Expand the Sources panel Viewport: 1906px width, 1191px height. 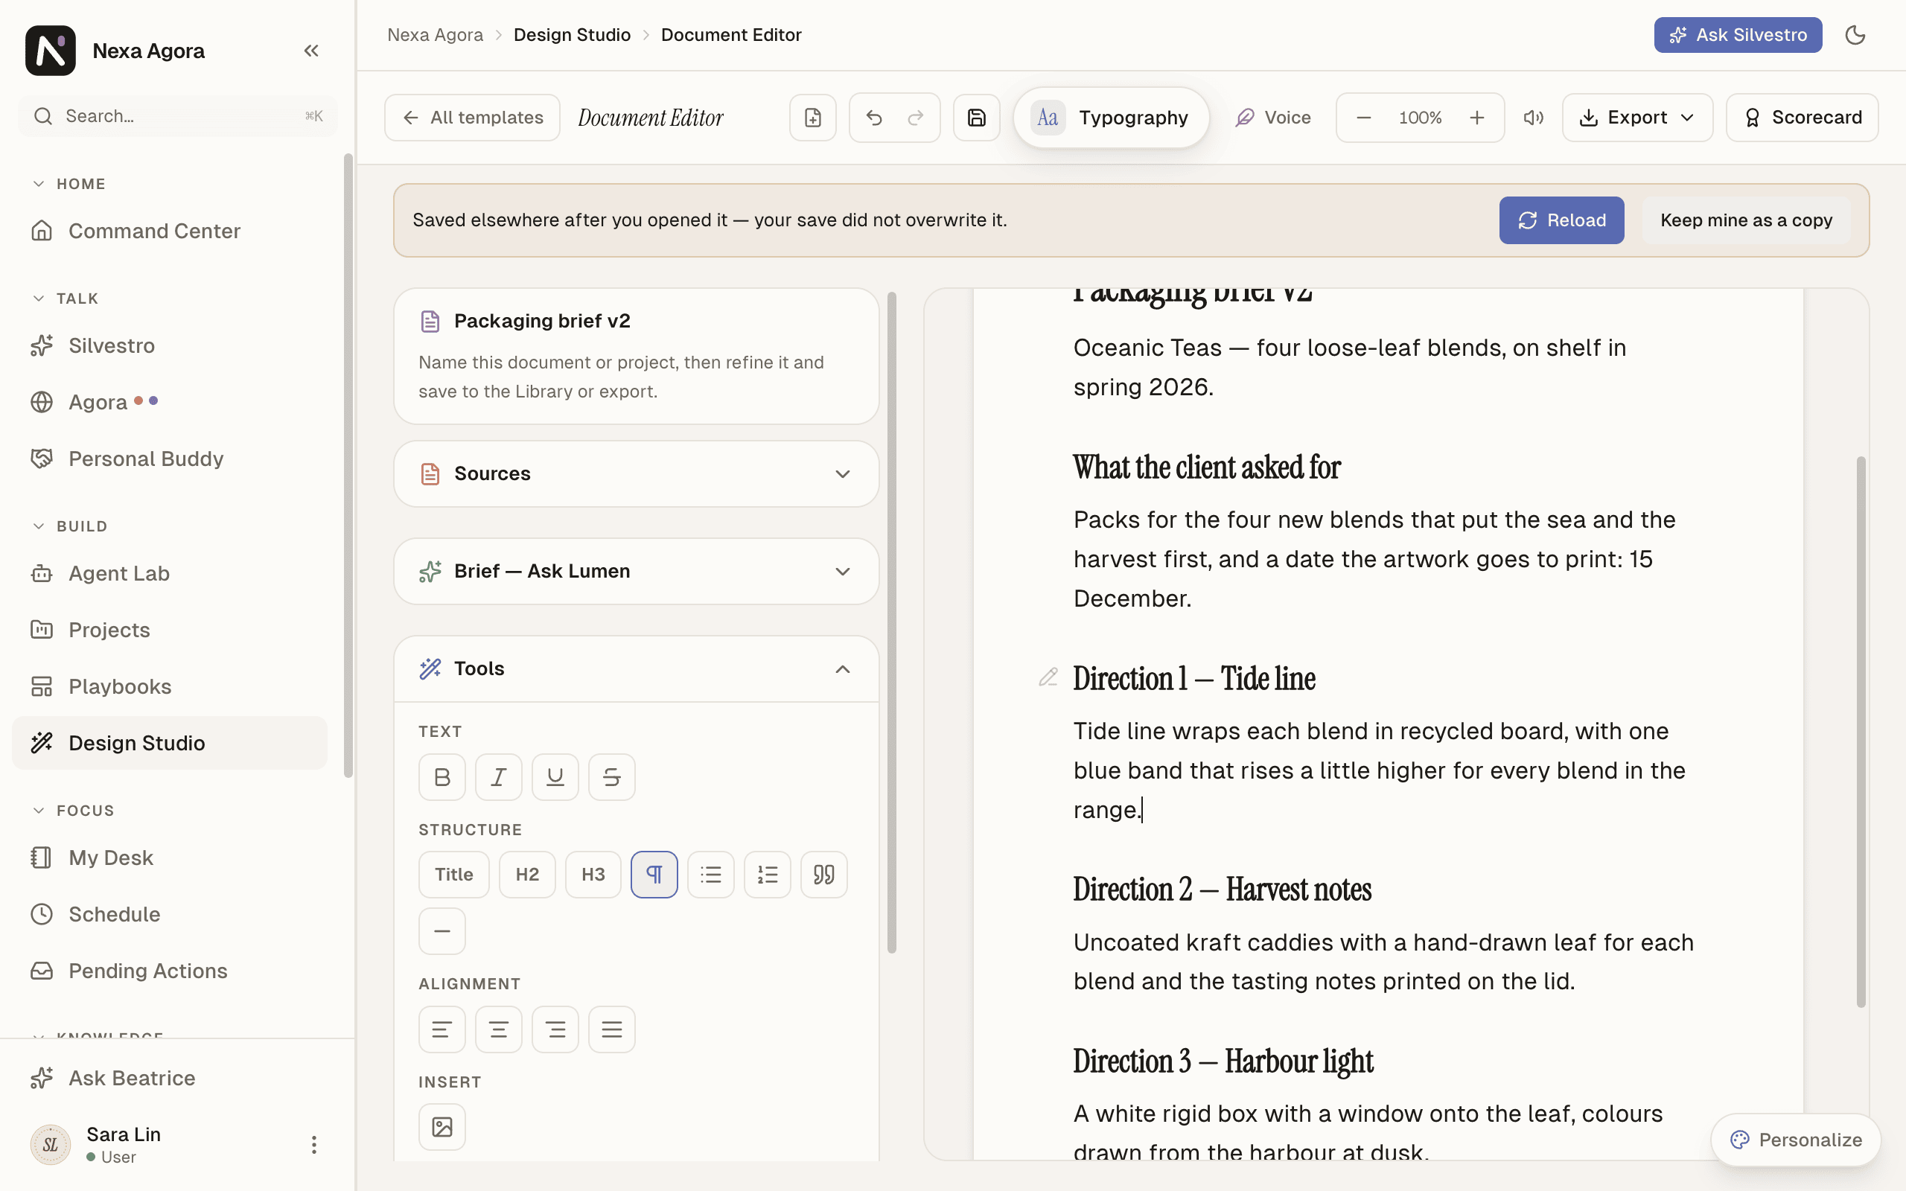[636, 473]
